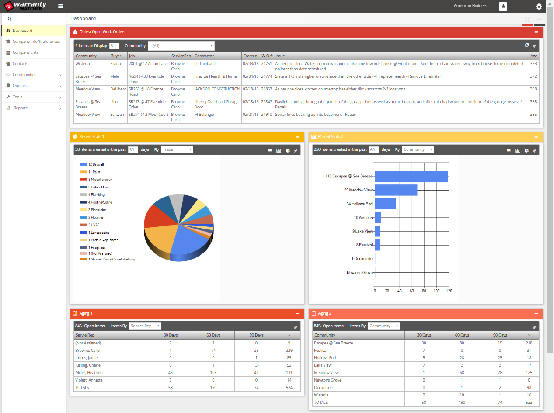This screenshot has height=413, width=554.
Task: Collapse the Recent Stats 2 panel
Action: (536, 137)
